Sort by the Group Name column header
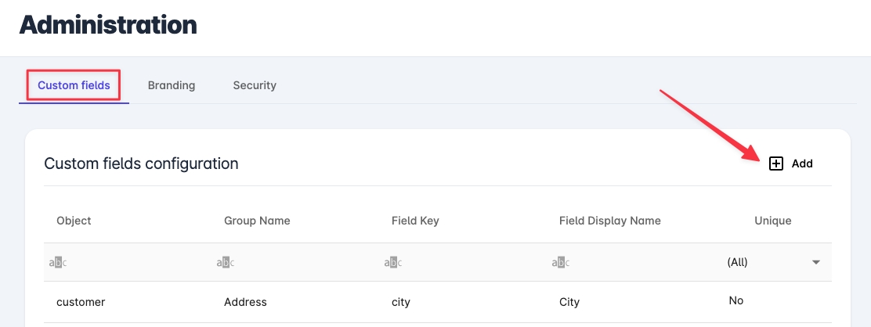871x327 pixels. 257,221
